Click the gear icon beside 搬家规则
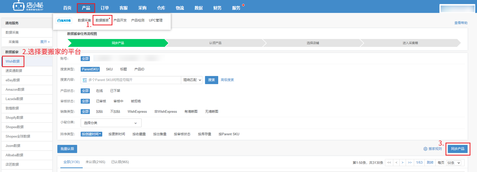 tap(425, 149)
